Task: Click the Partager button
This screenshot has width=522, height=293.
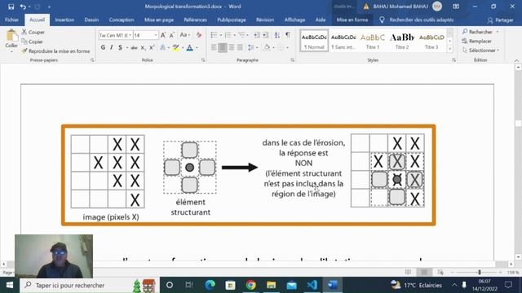Action: (500, 20)
